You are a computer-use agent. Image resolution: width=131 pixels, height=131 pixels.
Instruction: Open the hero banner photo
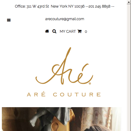[x=62, y=119]
